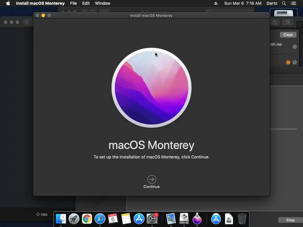The height and width of the screenshot is (227, 303).
Task: Click the Clear button in downloads popover
Action: (288, 35)
